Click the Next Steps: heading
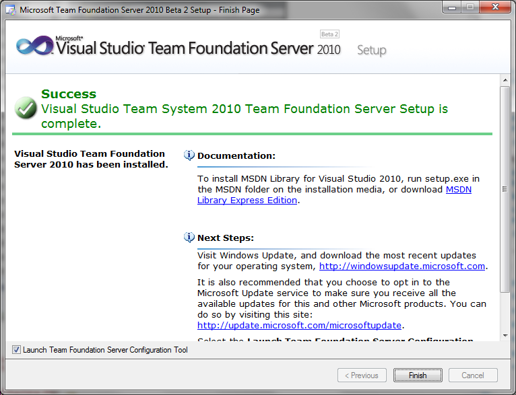Viewport: 516px width, 395px height. 226,238
